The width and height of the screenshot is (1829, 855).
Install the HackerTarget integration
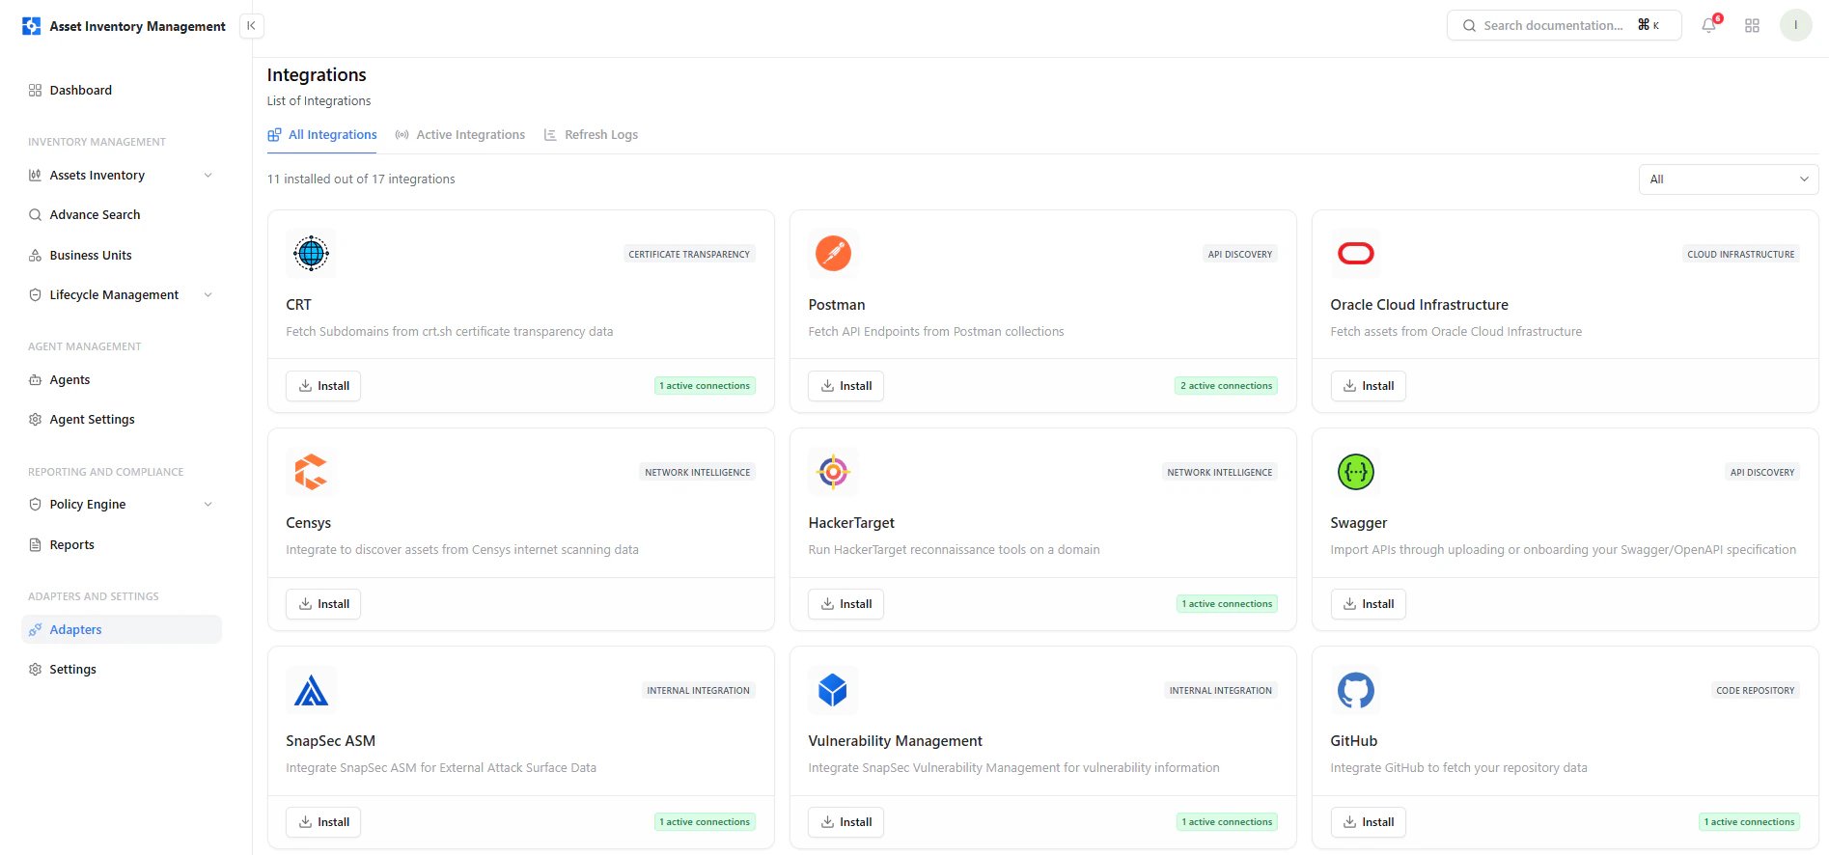click(845, 604)
